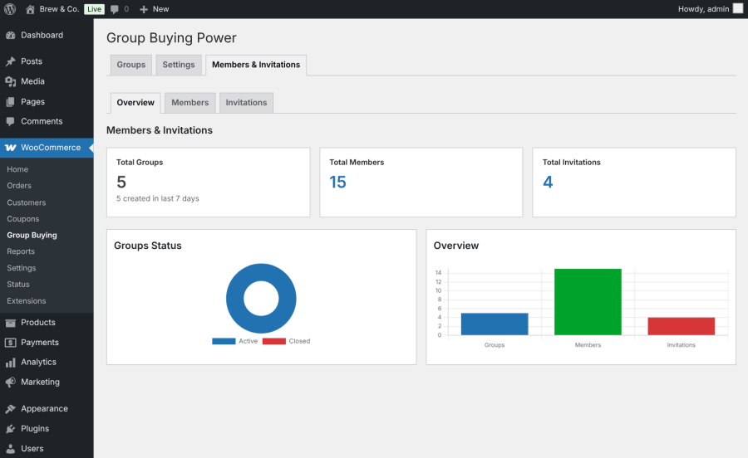This screenshot has height=458, width=748.
Task: Click the Total Members value 15
Action: [x=337, y=183]
